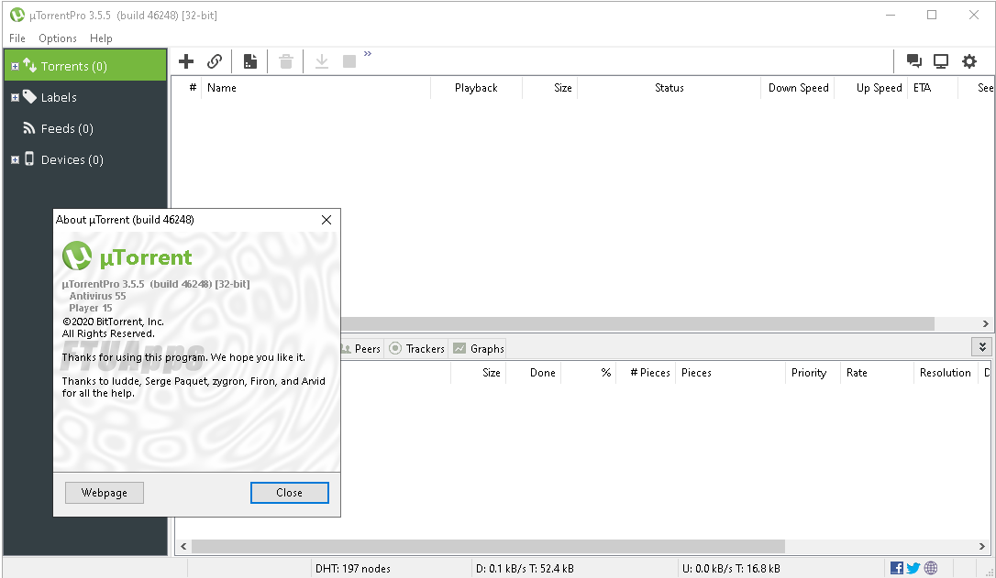Screen dimensions: 996x578
Task: Open the Help menu
Action: 101,38
